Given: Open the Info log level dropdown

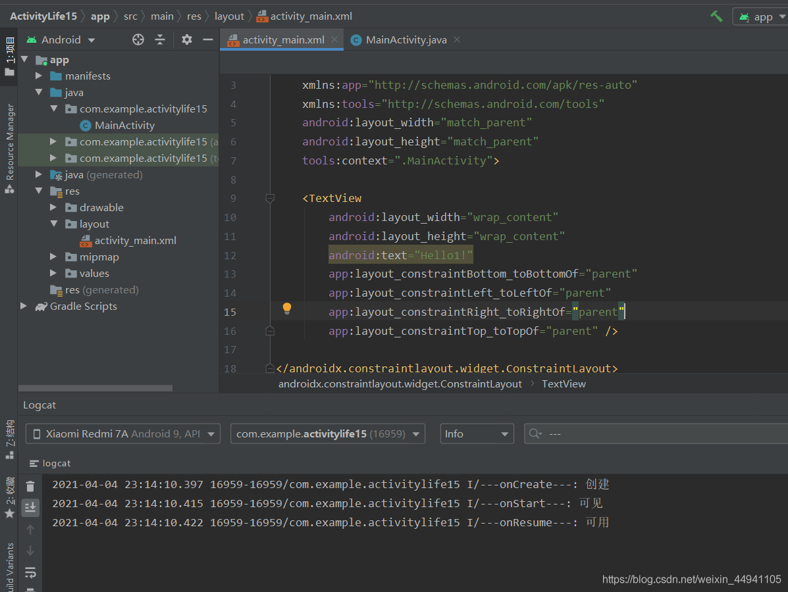Looking at the screenshot, I should coord(477,434).
